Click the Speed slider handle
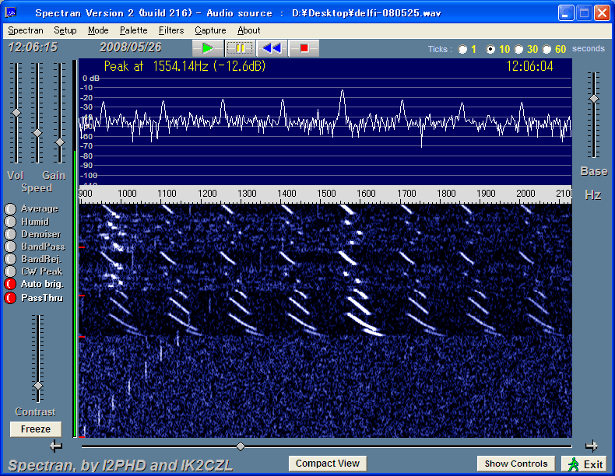This screenshot has width=615, height=476. pos(37,133)
